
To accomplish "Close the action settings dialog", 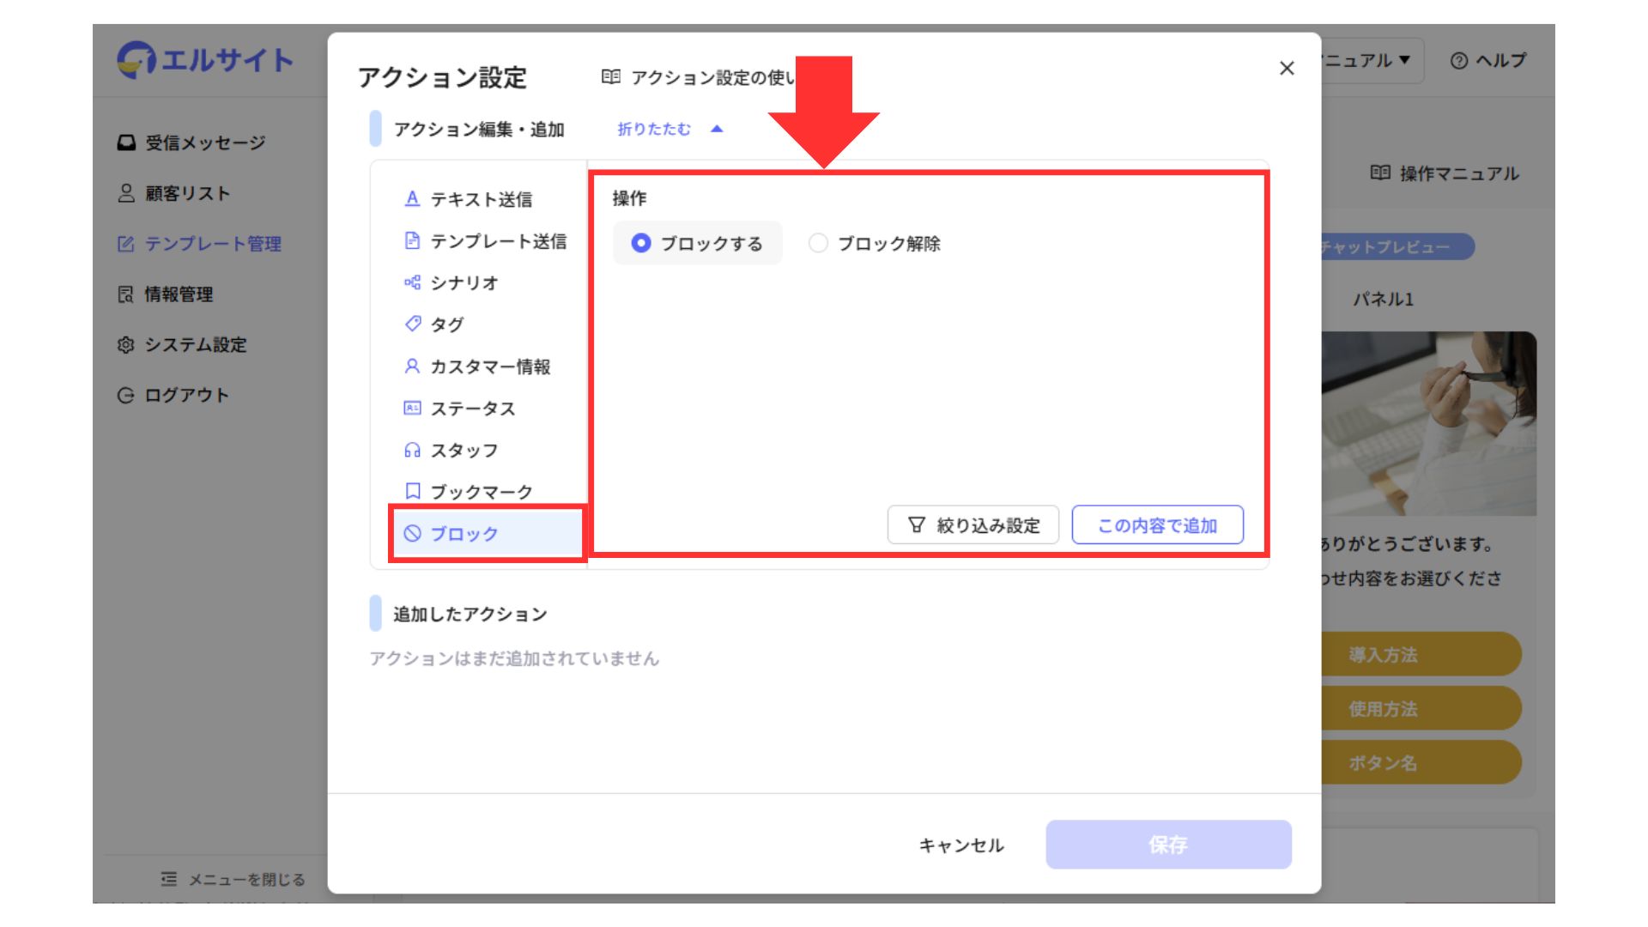I will [1286, 69].
